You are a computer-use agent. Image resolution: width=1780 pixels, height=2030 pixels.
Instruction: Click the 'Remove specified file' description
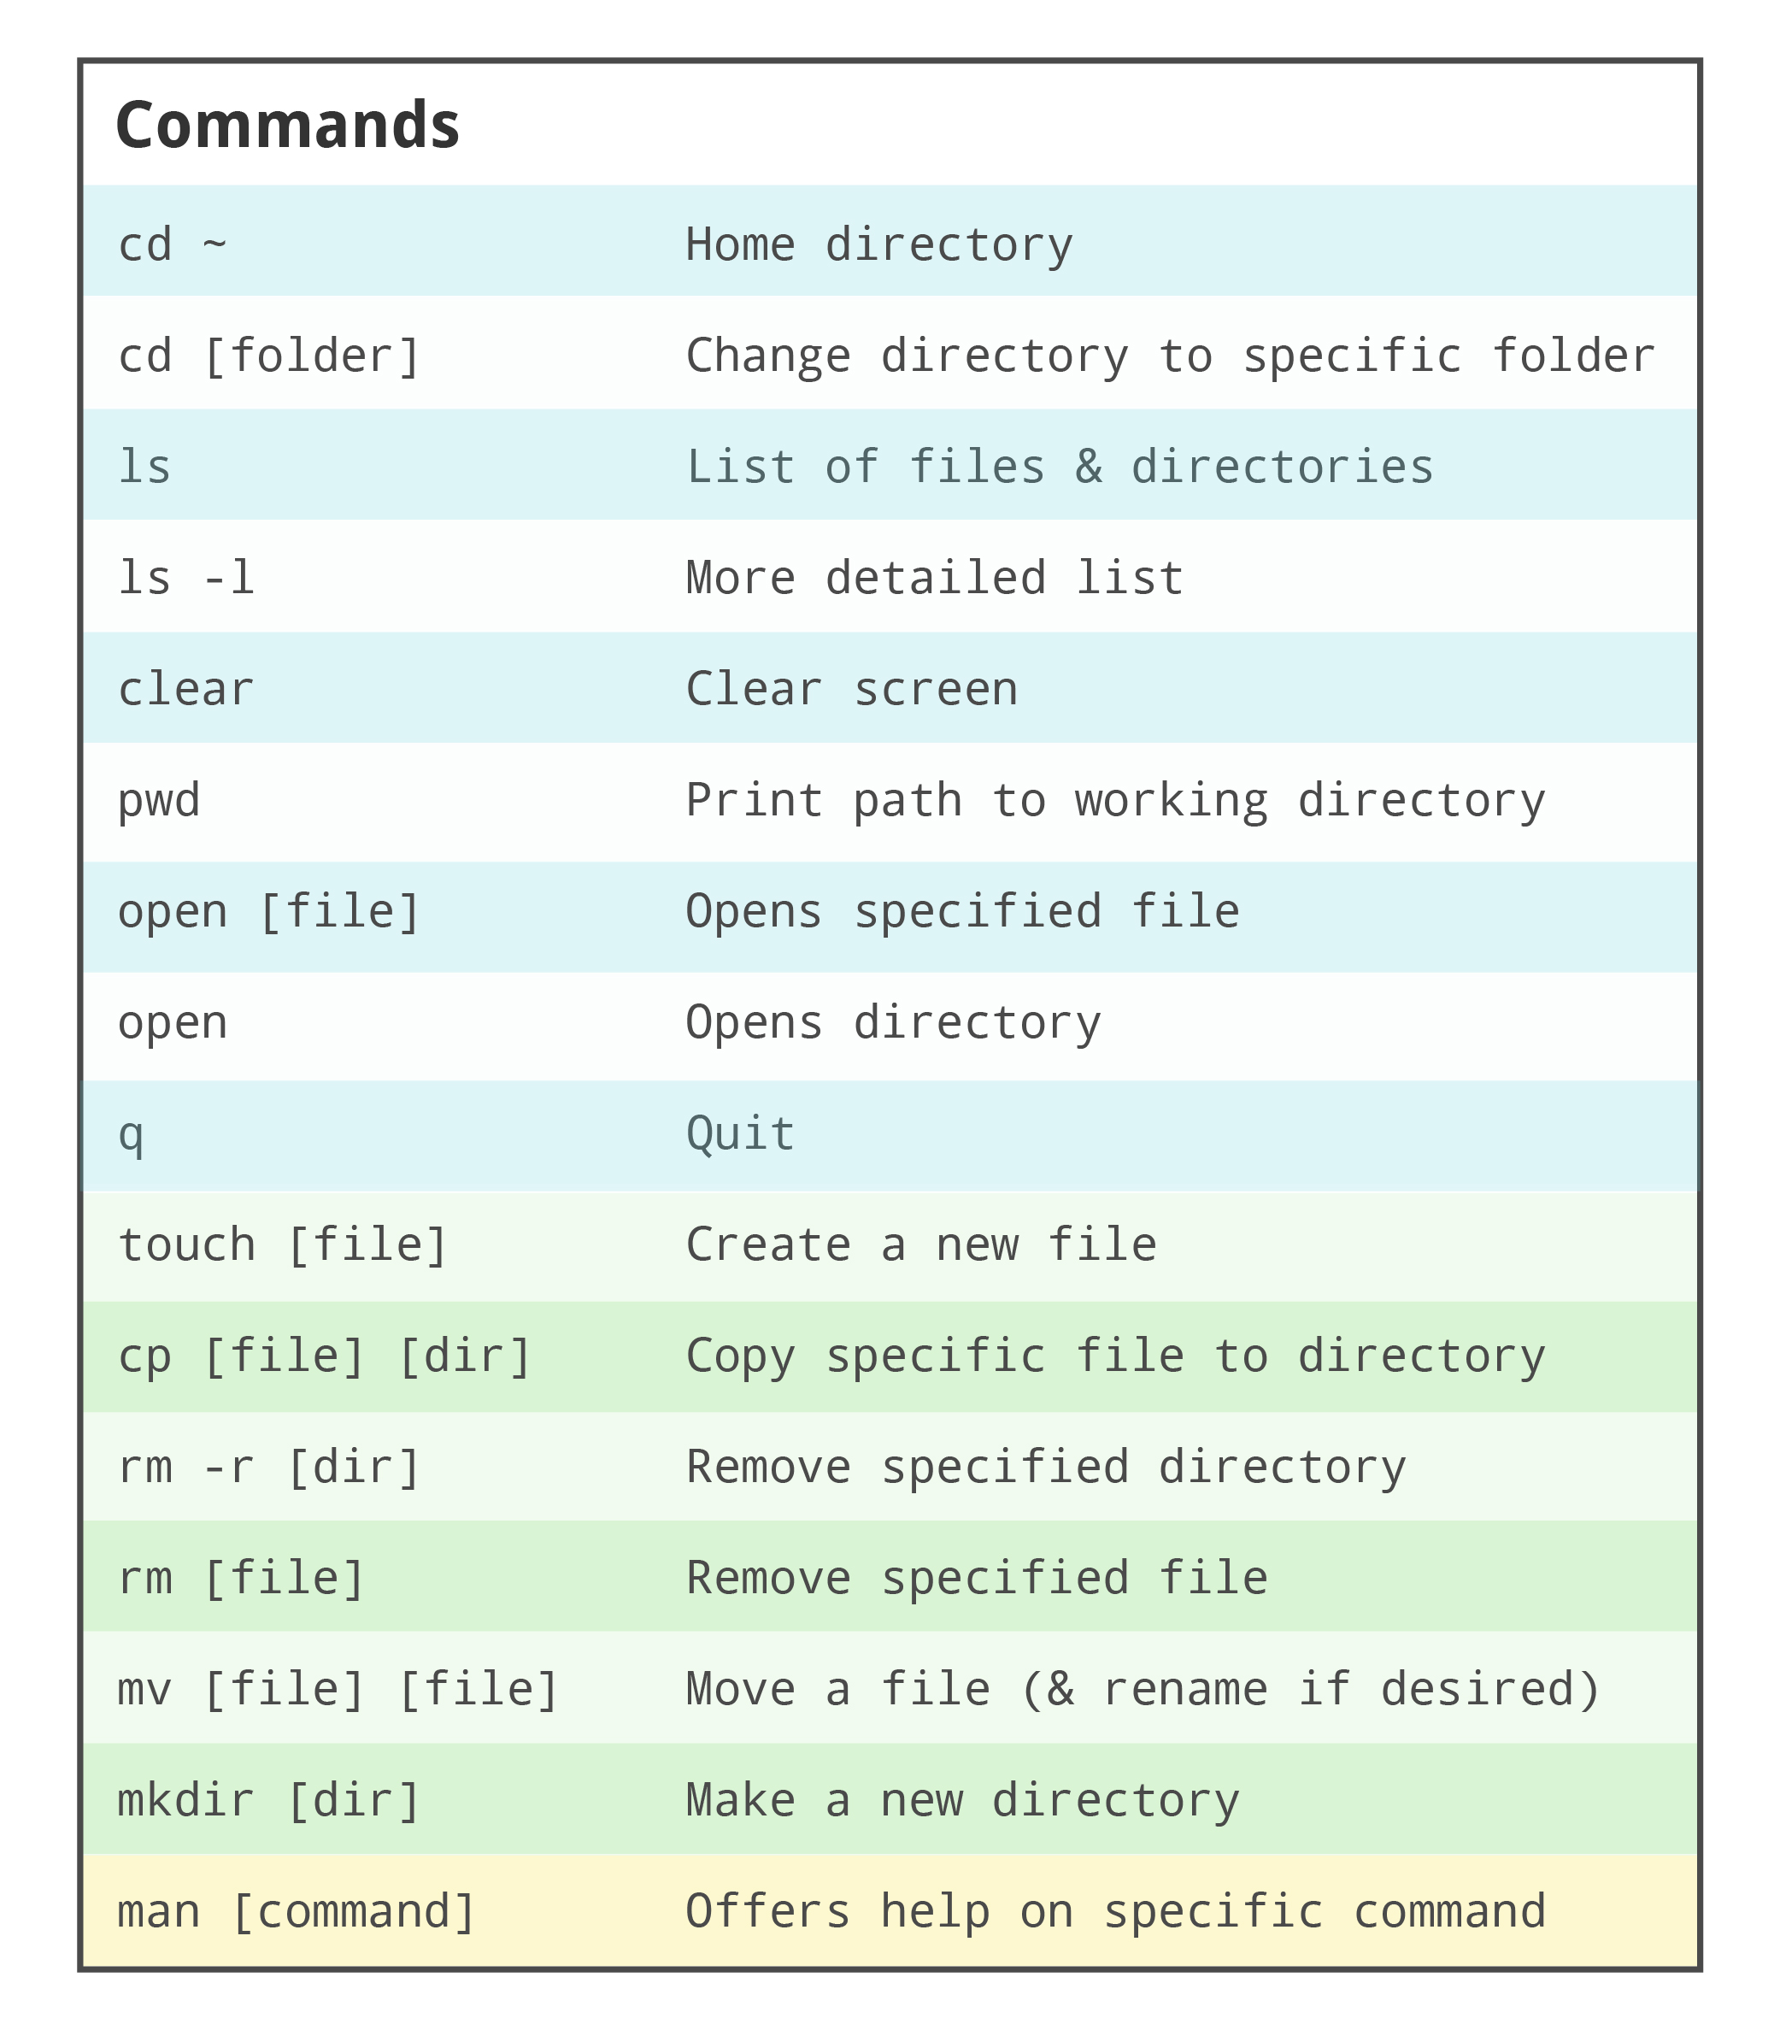tap(976, 1579)
